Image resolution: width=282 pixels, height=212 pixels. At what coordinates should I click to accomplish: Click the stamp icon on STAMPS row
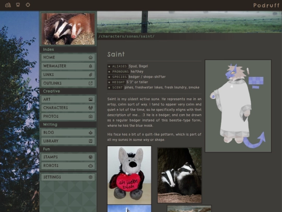pos(90,157)
